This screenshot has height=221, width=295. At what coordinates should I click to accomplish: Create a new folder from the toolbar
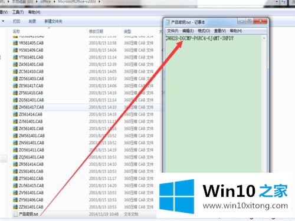(x=53, y=21)
